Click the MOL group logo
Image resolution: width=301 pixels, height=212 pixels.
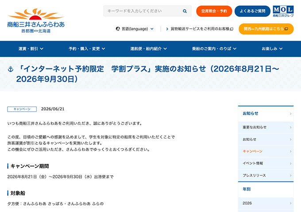tap(283, 11)
